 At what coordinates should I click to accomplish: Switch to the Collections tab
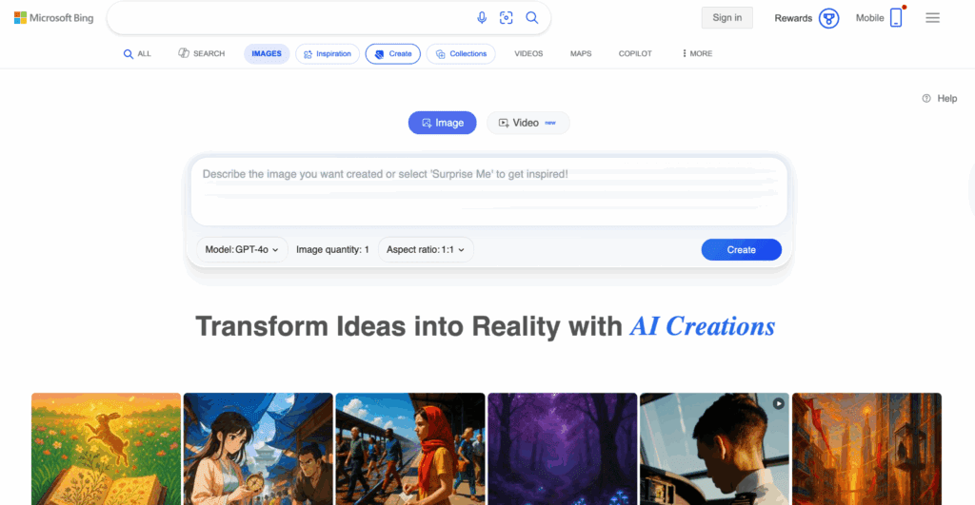461,54
